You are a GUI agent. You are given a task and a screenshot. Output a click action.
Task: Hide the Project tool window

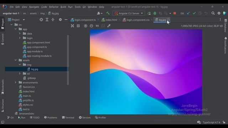(x=66, y=20)
